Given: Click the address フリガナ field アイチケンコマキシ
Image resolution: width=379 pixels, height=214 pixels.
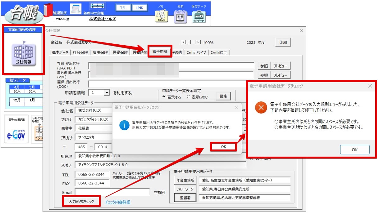Looking at the screenshot, I should click(160, 165).
